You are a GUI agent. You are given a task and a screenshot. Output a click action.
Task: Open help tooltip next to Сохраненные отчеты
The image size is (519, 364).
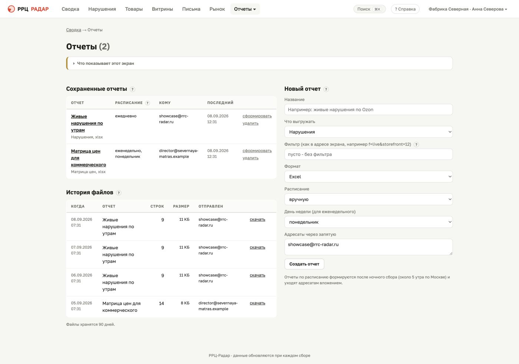tap(133, 89)
